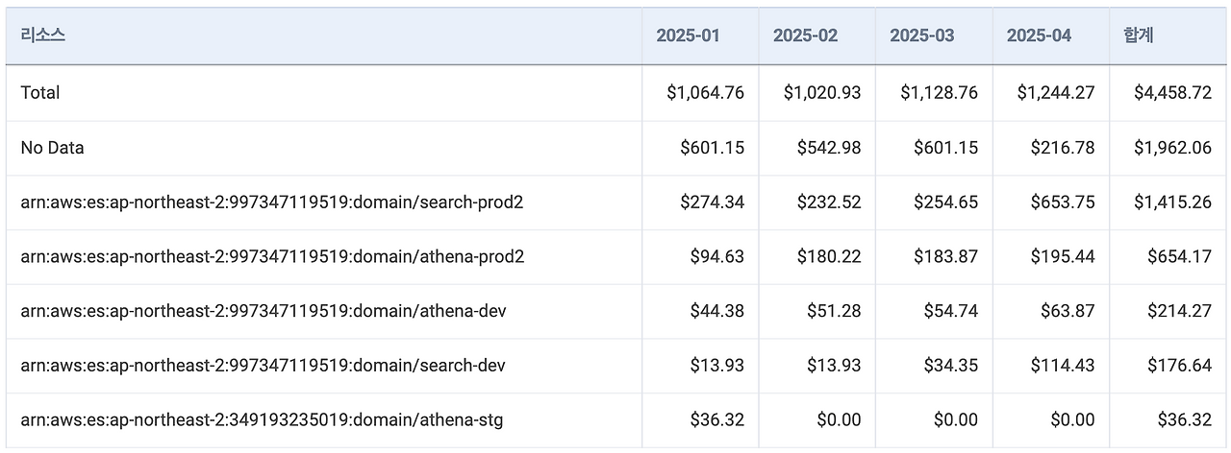Click the athena-prod2 domain resource name
Image resolution: width=1231 pixels, height=453 pixels.
(x=272, y=257)
